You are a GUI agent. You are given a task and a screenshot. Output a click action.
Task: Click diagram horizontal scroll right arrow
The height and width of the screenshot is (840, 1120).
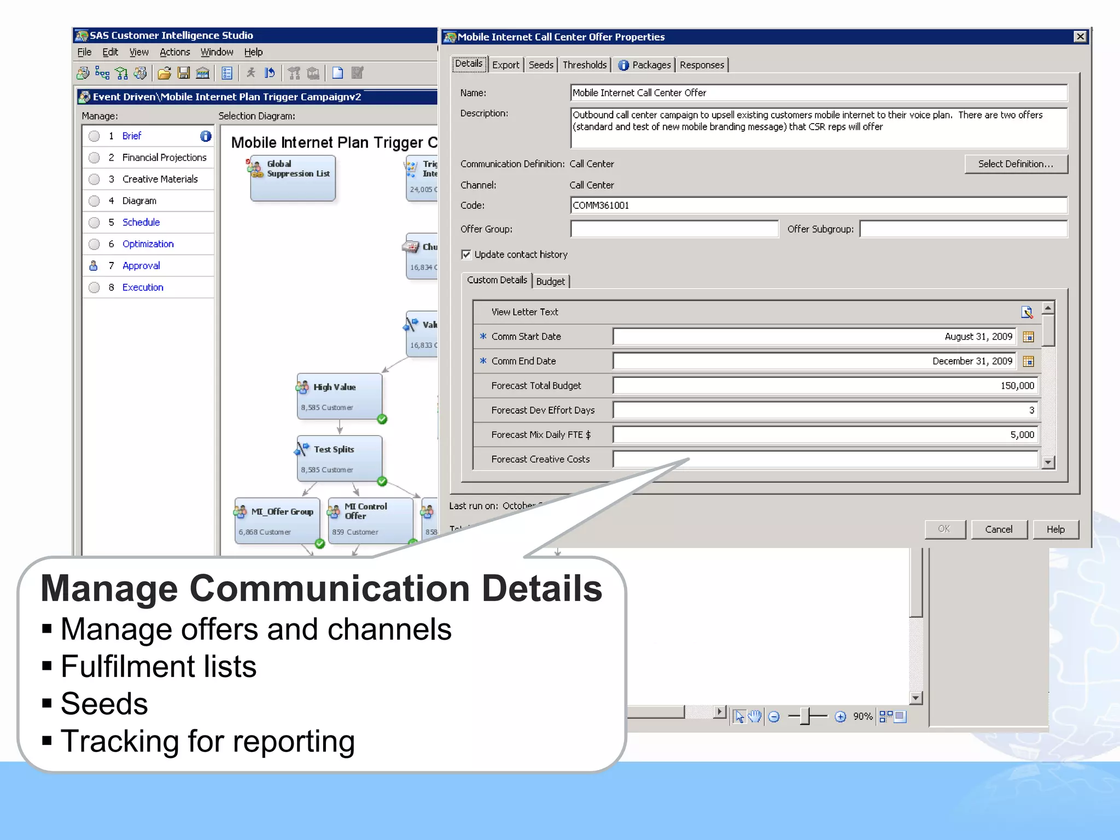pyautogui.click(x=720, y=712)
